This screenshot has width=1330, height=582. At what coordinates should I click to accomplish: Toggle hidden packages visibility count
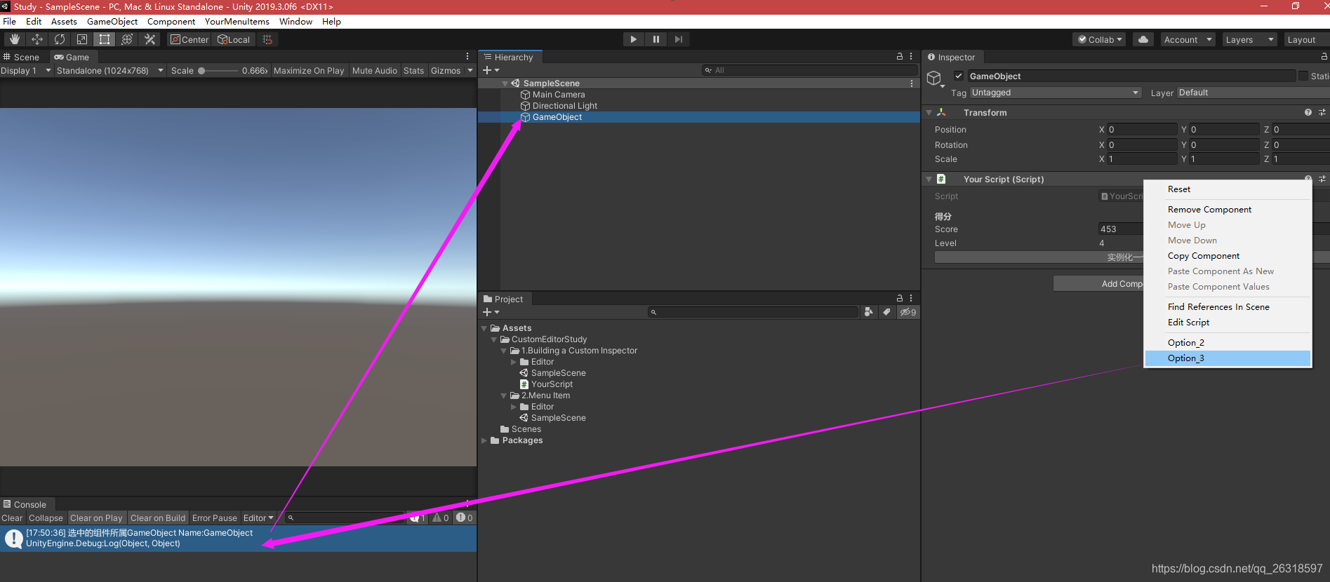click(908, 312)
